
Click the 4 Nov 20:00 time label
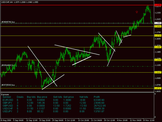tap(122, 120)
